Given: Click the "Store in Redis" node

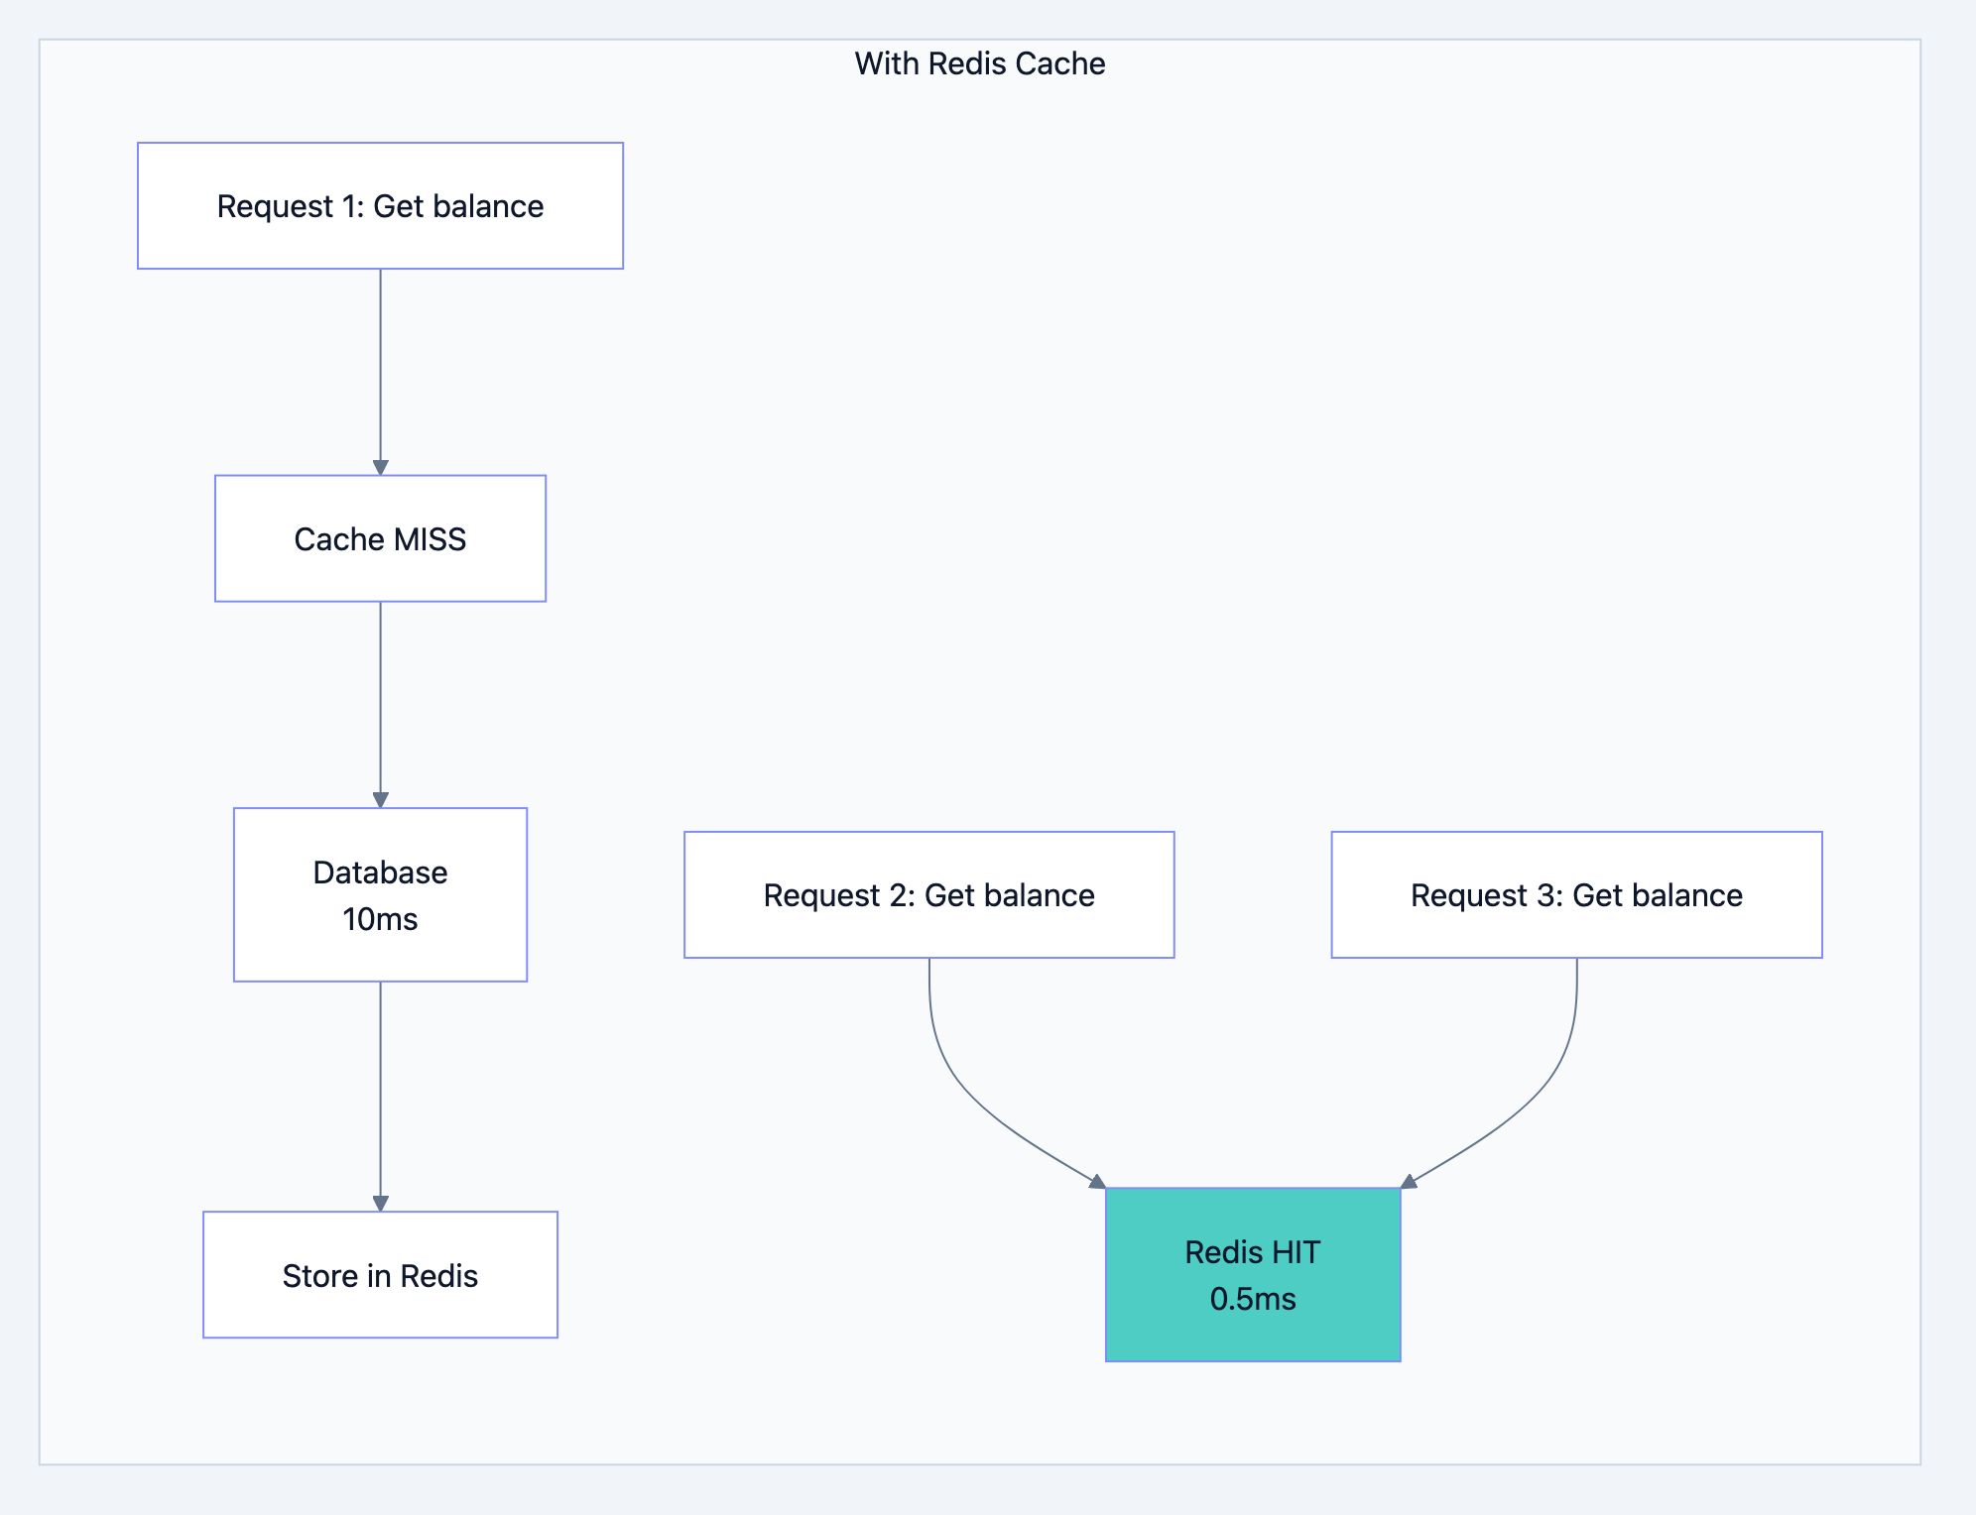Looking at the screenshot, I should click(380, 1274).
